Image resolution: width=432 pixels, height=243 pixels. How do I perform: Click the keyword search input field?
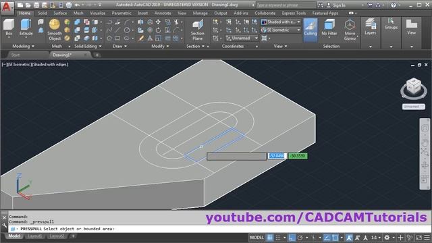pos(286,5)
